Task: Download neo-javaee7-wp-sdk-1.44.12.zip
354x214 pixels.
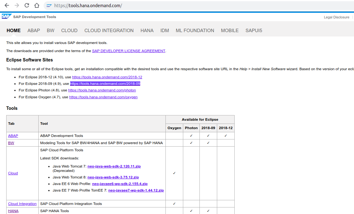Action: click(x=136, y=190)
